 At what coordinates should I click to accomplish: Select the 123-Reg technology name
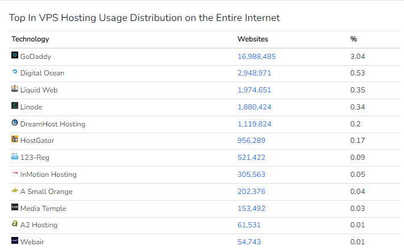coord(35,158)
